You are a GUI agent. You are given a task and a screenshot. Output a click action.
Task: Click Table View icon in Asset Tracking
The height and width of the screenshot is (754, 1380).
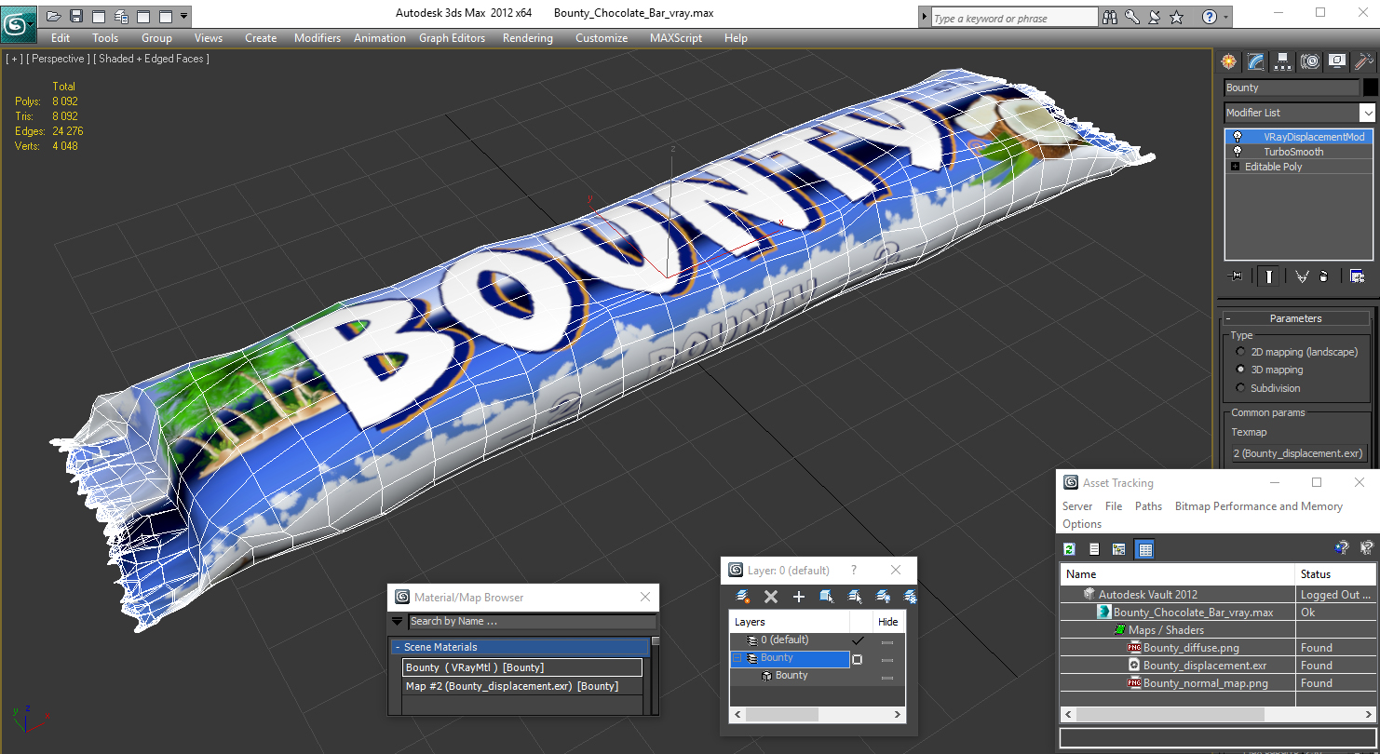[1145, 549]
